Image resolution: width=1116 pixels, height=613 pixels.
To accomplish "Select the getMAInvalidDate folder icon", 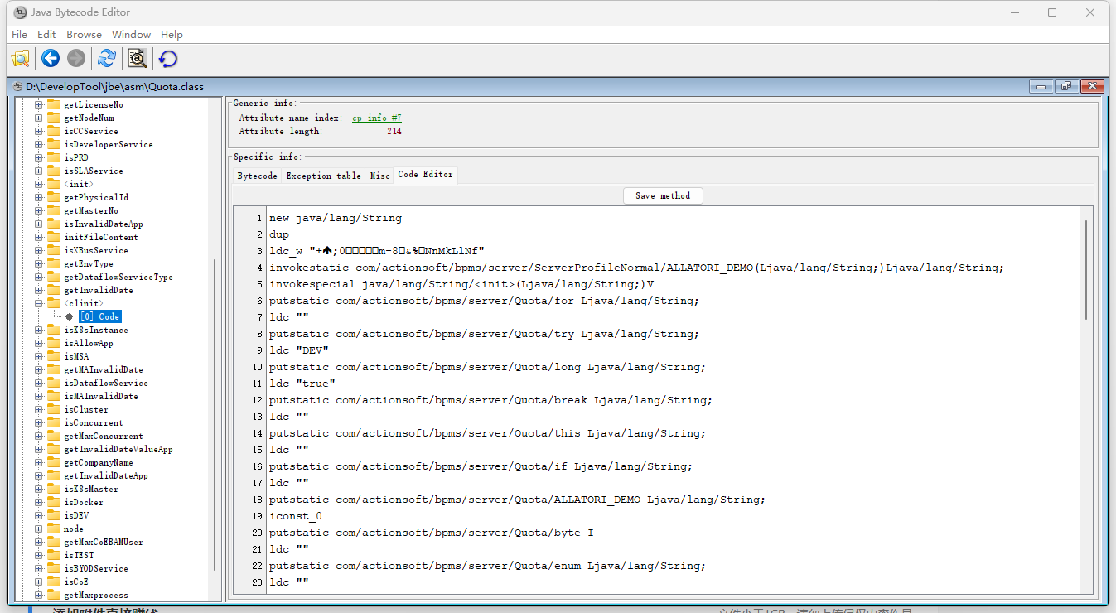I will click(54, 369).
